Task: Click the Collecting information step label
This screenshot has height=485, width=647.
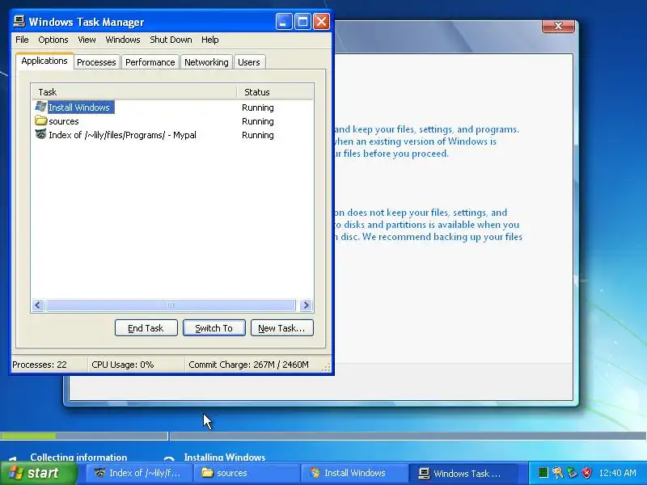Action: coord(78,457)
